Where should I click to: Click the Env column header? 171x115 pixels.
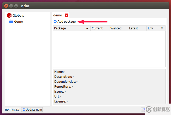(151, 28)
